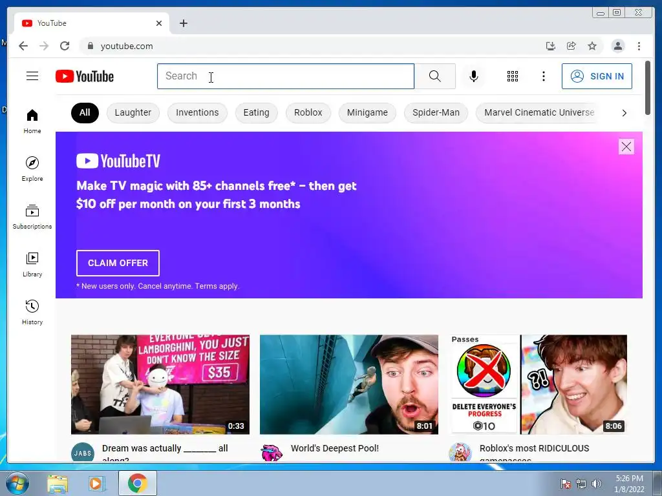Viewport: 662px width, 496px height.
Task: Select the Eating filter chip
Action: point(256,112)
